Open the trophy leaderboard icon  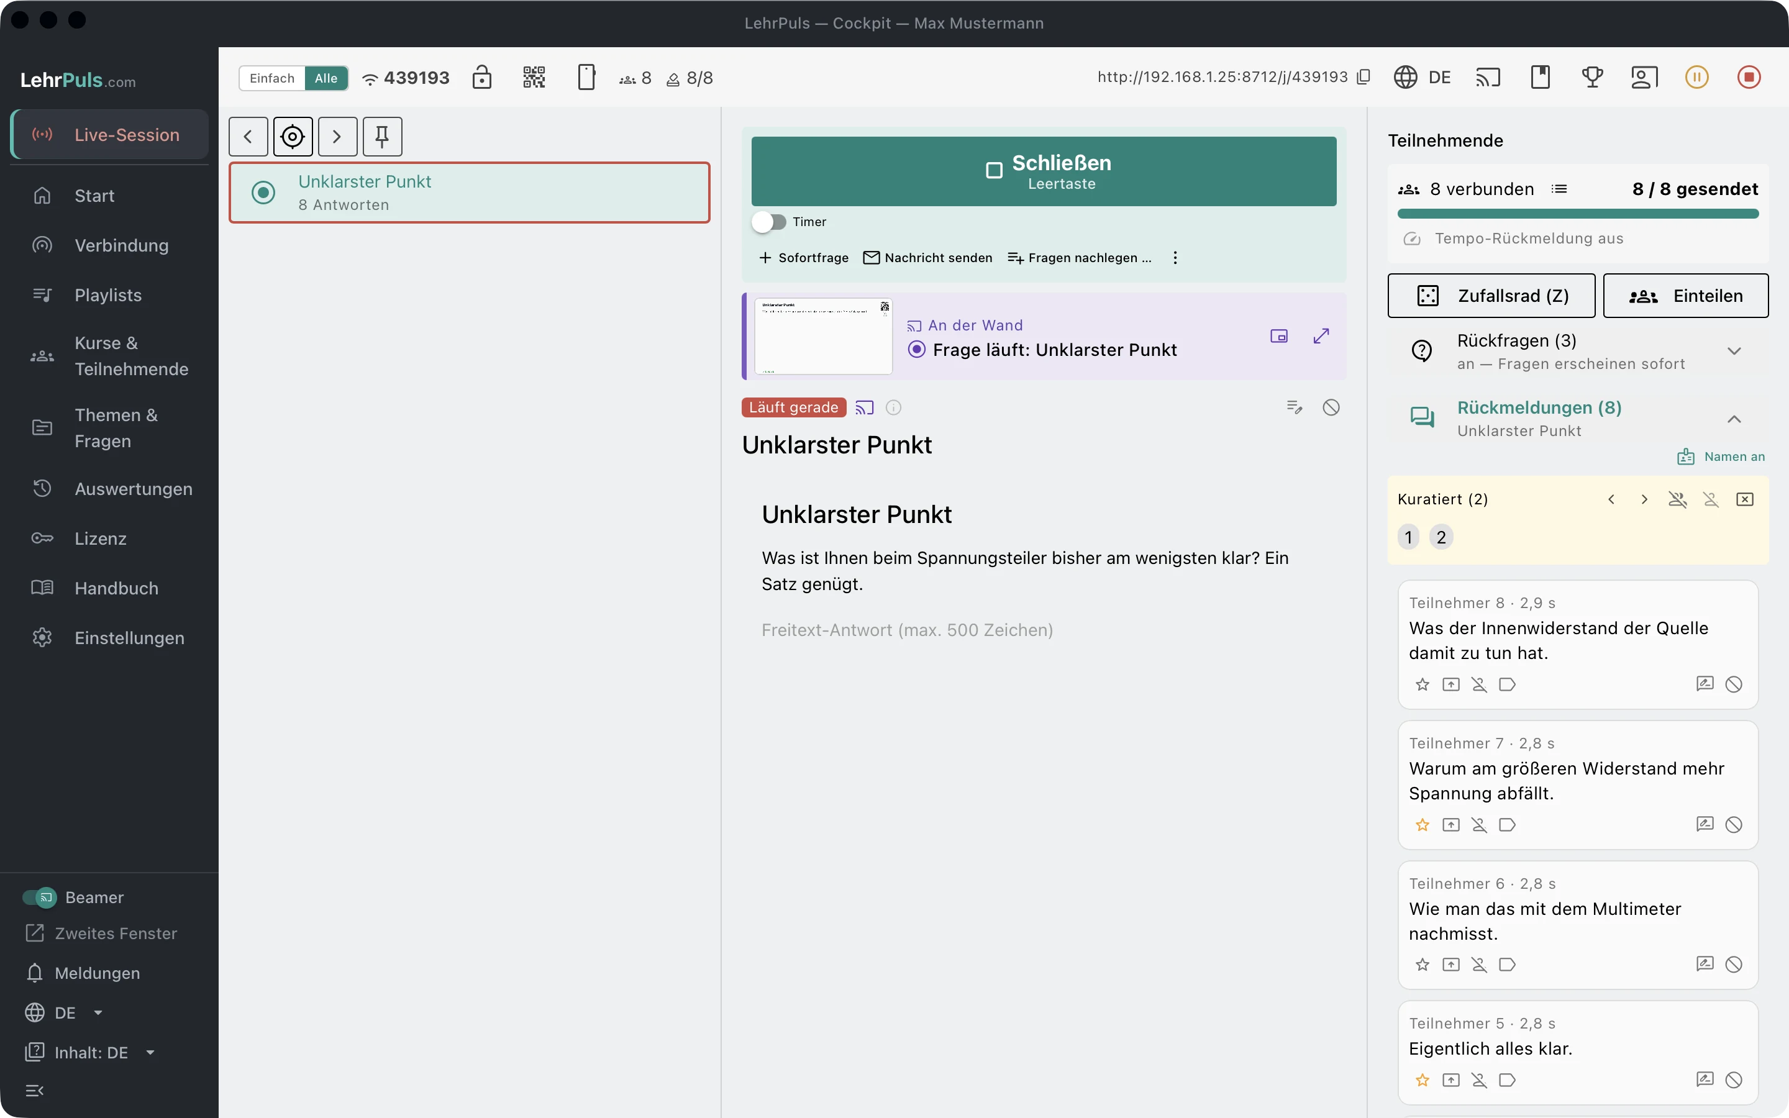coord(1592,77)
